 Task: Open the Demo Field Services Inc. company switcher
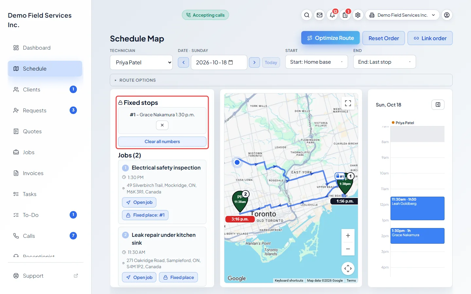pos(402,15)
